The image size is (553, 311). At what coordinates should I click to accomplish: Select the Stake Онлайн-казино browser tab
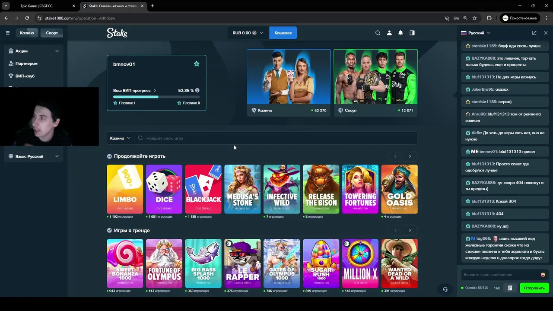[x=112, y=6]
